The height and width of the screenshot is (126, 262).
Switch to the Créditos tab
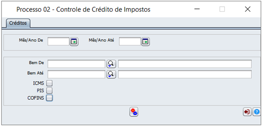(x=18, y=23)
